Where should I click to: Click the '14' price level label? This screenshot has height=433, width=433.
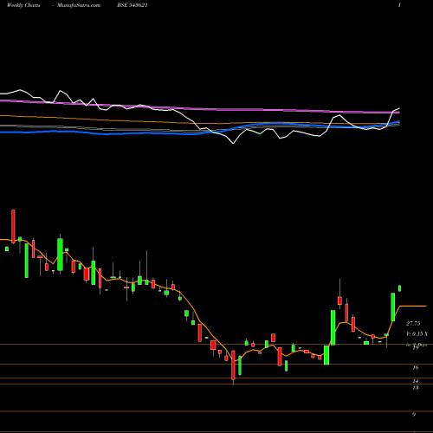(x=416, y=381)
